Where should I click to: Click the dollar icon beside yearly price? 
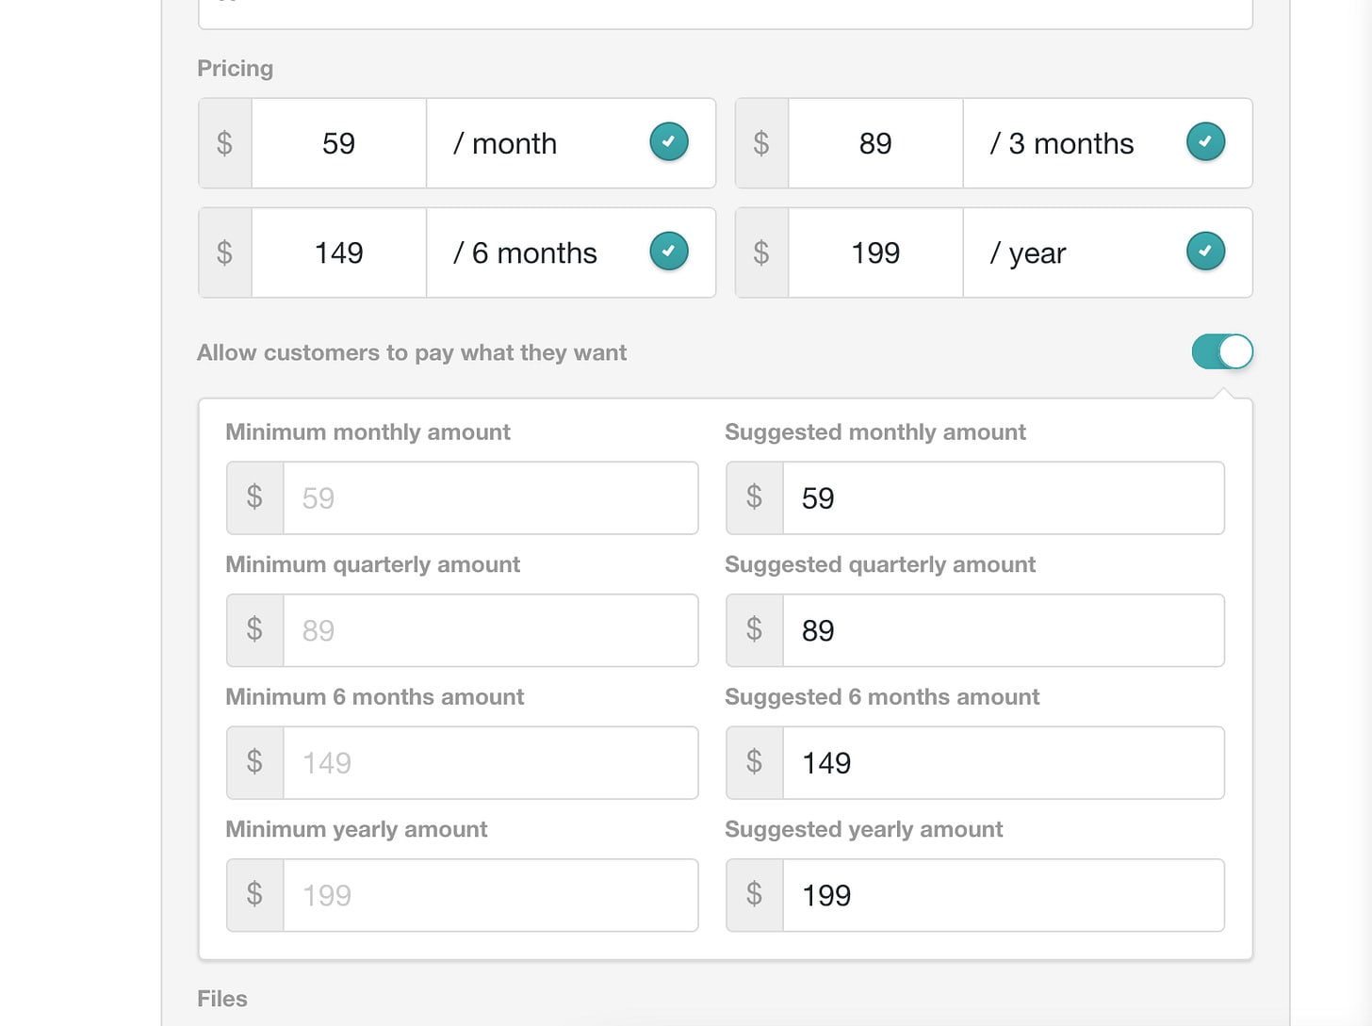click(761, 252)
